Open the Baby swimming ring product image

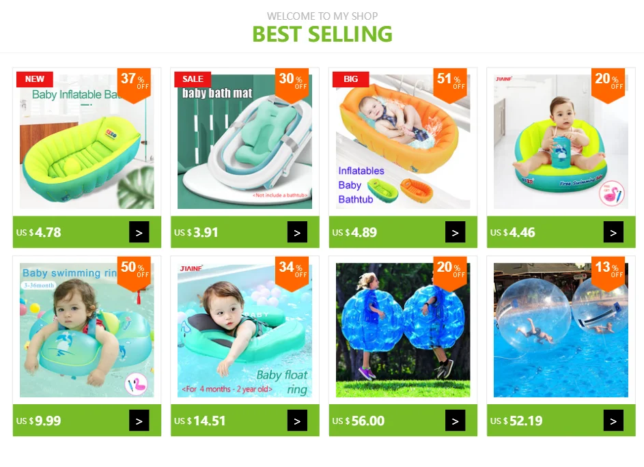point(87,330)
